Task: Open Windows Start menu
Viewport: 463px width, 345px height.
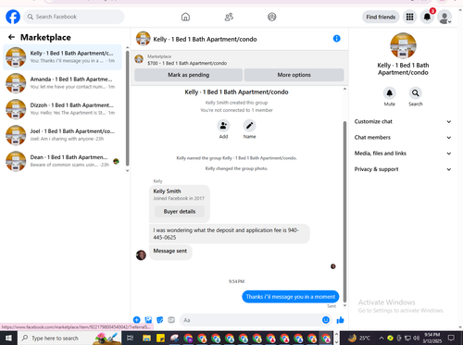Action: [8, 338]
